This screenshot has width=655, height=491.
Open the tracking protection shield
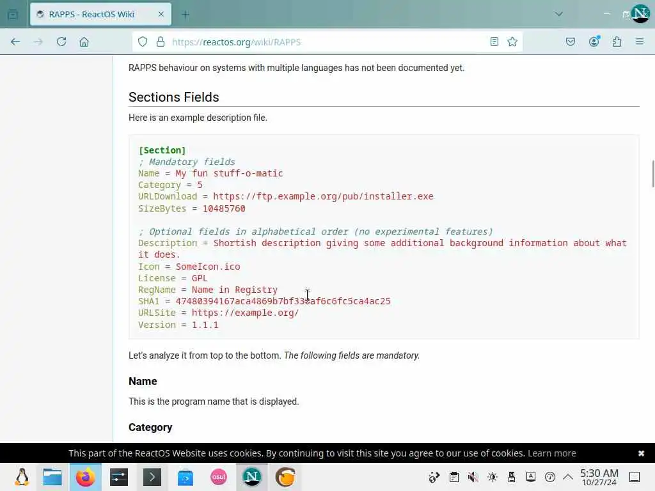143,42
